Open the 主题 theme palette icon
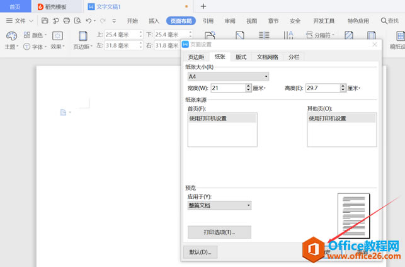405x267 pixels. (11, 37)
